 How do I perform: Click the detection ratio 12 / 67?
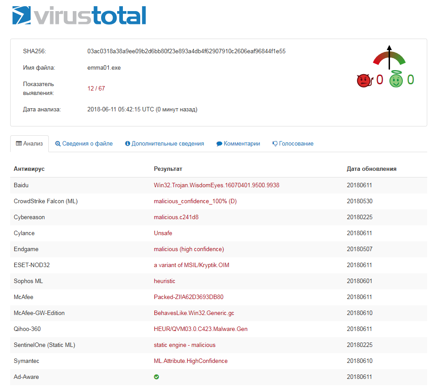96,88
